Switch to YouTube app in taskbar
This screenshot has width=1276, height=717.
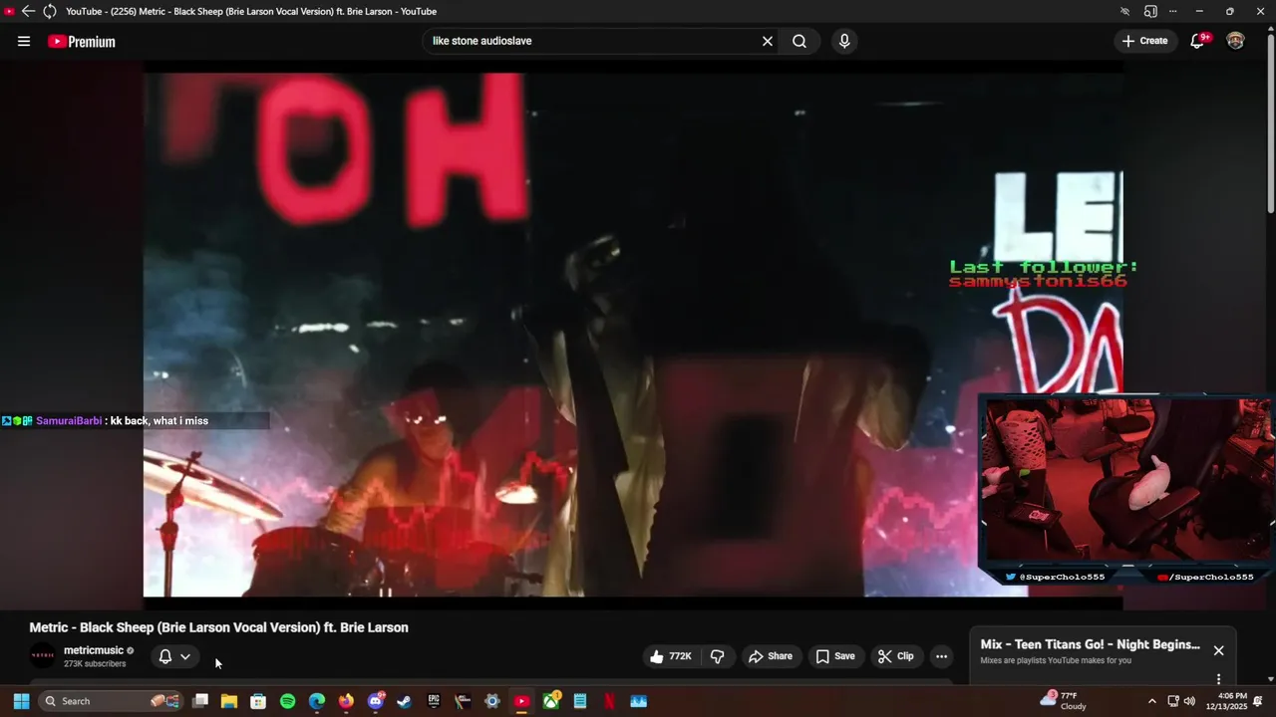(521, 701)
